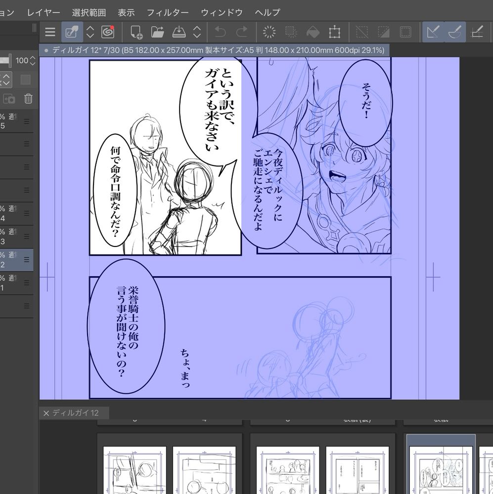Open the blend mode combo box chevrons
This screenshot has height=494, width=493.
[x=6, y=80]
